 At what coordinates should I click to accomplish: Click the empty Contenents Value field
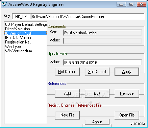(102, 41)
